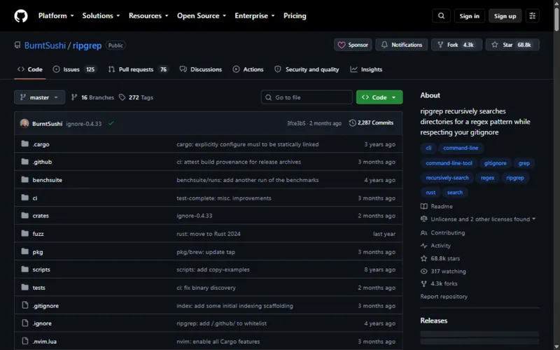Click the .gitignore file icon

click(x=25, y=305)
